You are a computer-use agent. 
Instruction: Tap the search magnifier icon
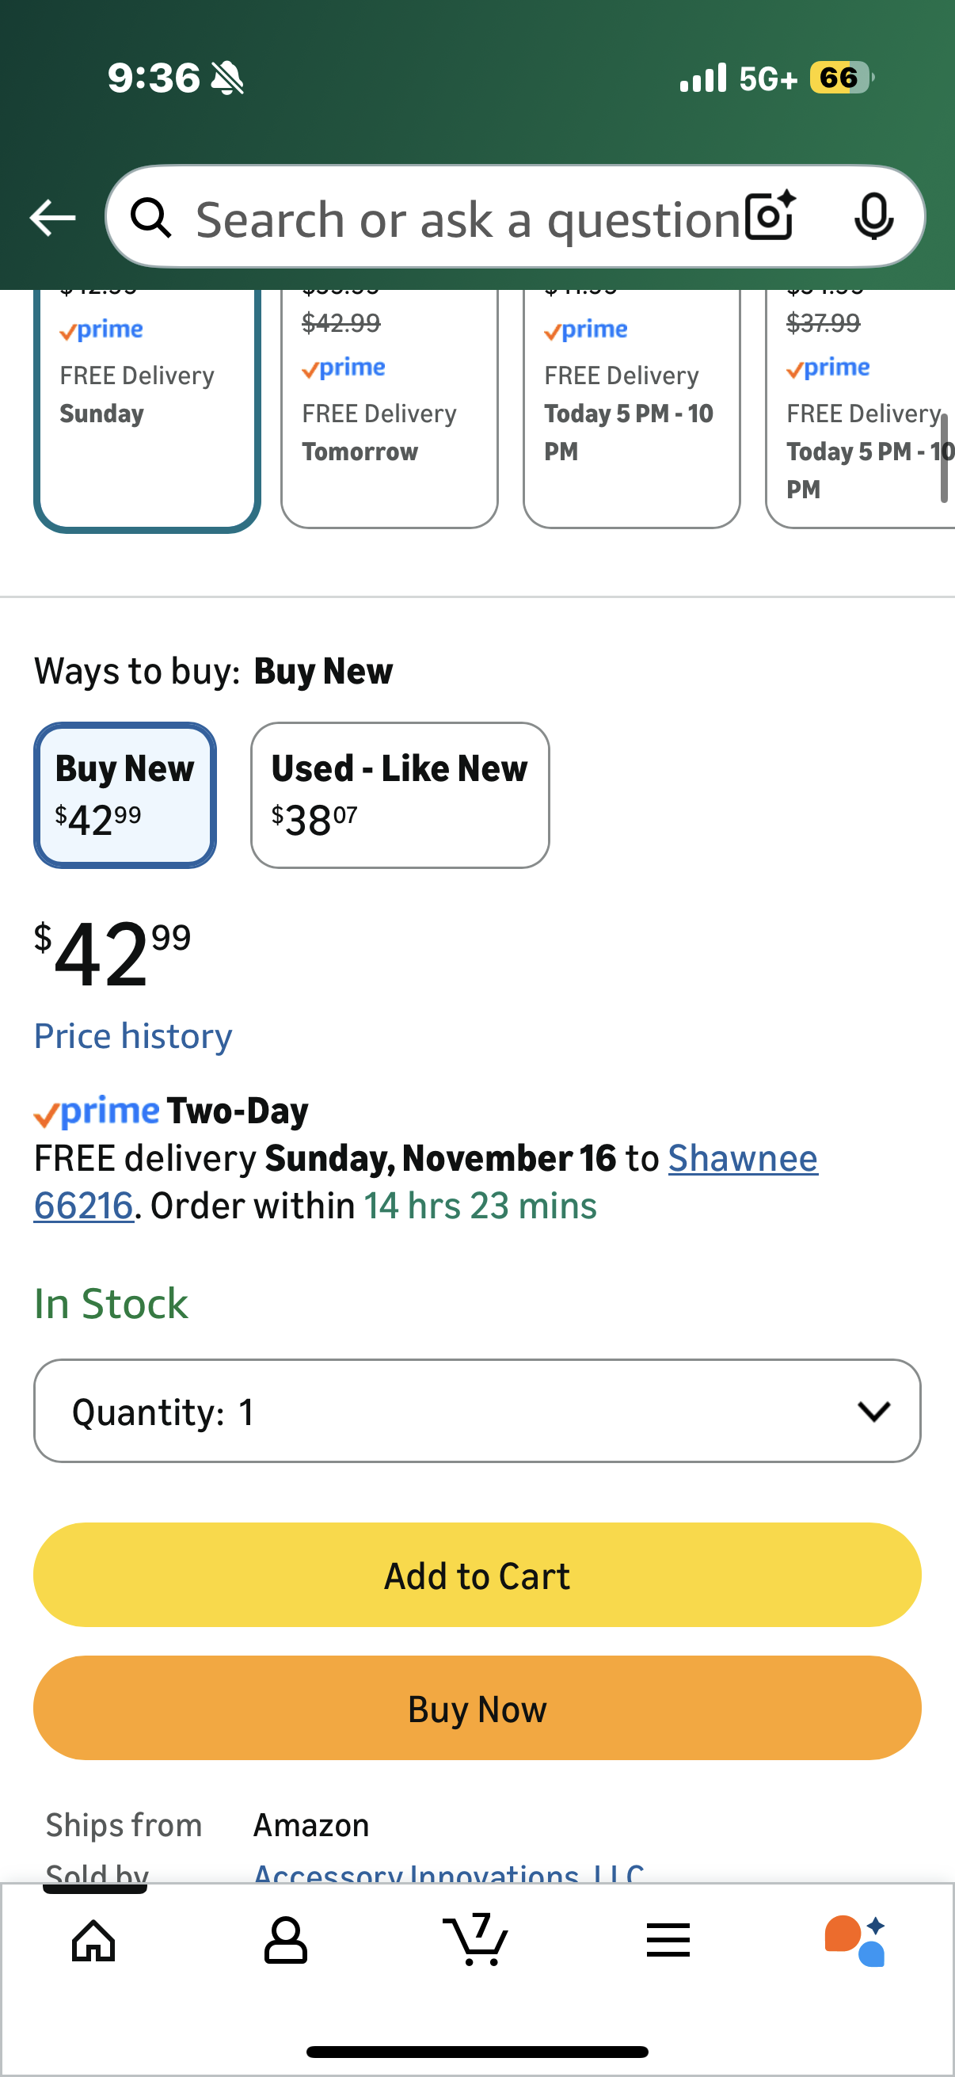tap(150, 218)
